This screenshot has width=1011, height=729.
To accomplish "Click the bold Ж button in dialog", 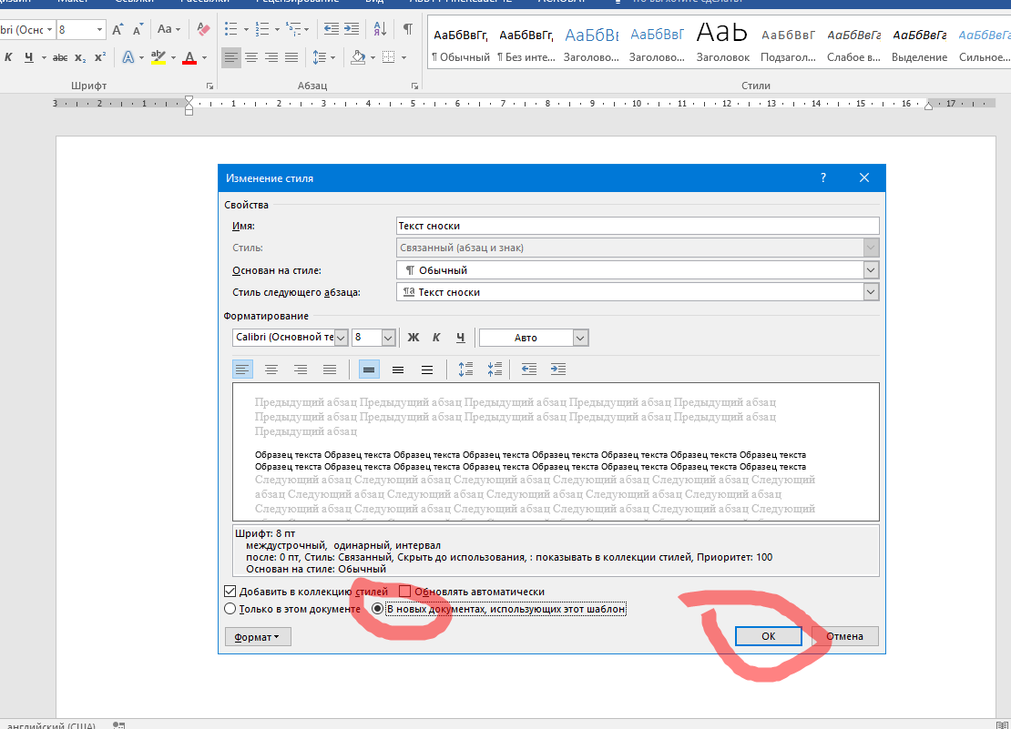I will click(413, 338).
